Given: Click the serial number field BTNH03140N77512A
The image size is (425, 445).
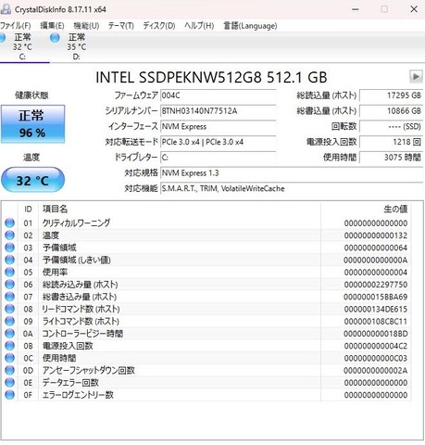Looking at the screenshot, I should [218, 111].
